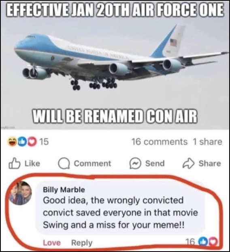The height and width of the screenshot is (252, 230).
Task: Click the Comment speech bubble icon
Action: [64, 164]
